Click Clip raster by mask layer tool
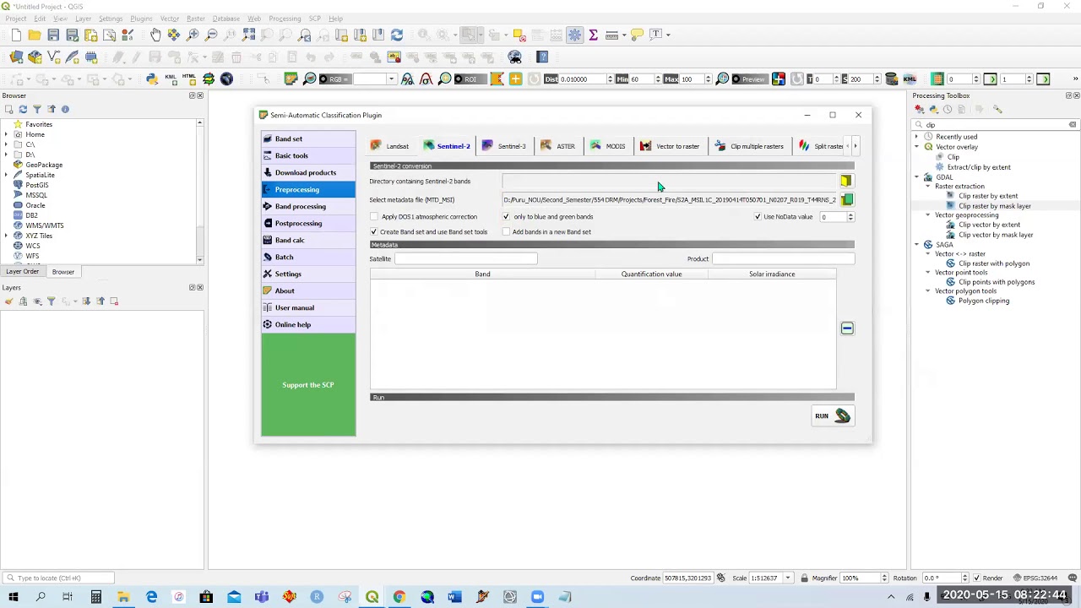 (994, 206)
